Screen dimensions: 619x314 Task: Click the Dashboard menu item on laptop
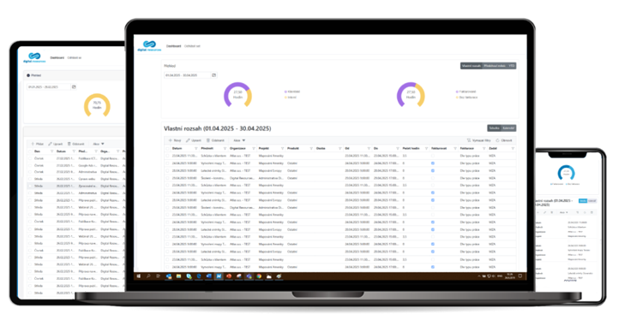[x=173, y=46]
